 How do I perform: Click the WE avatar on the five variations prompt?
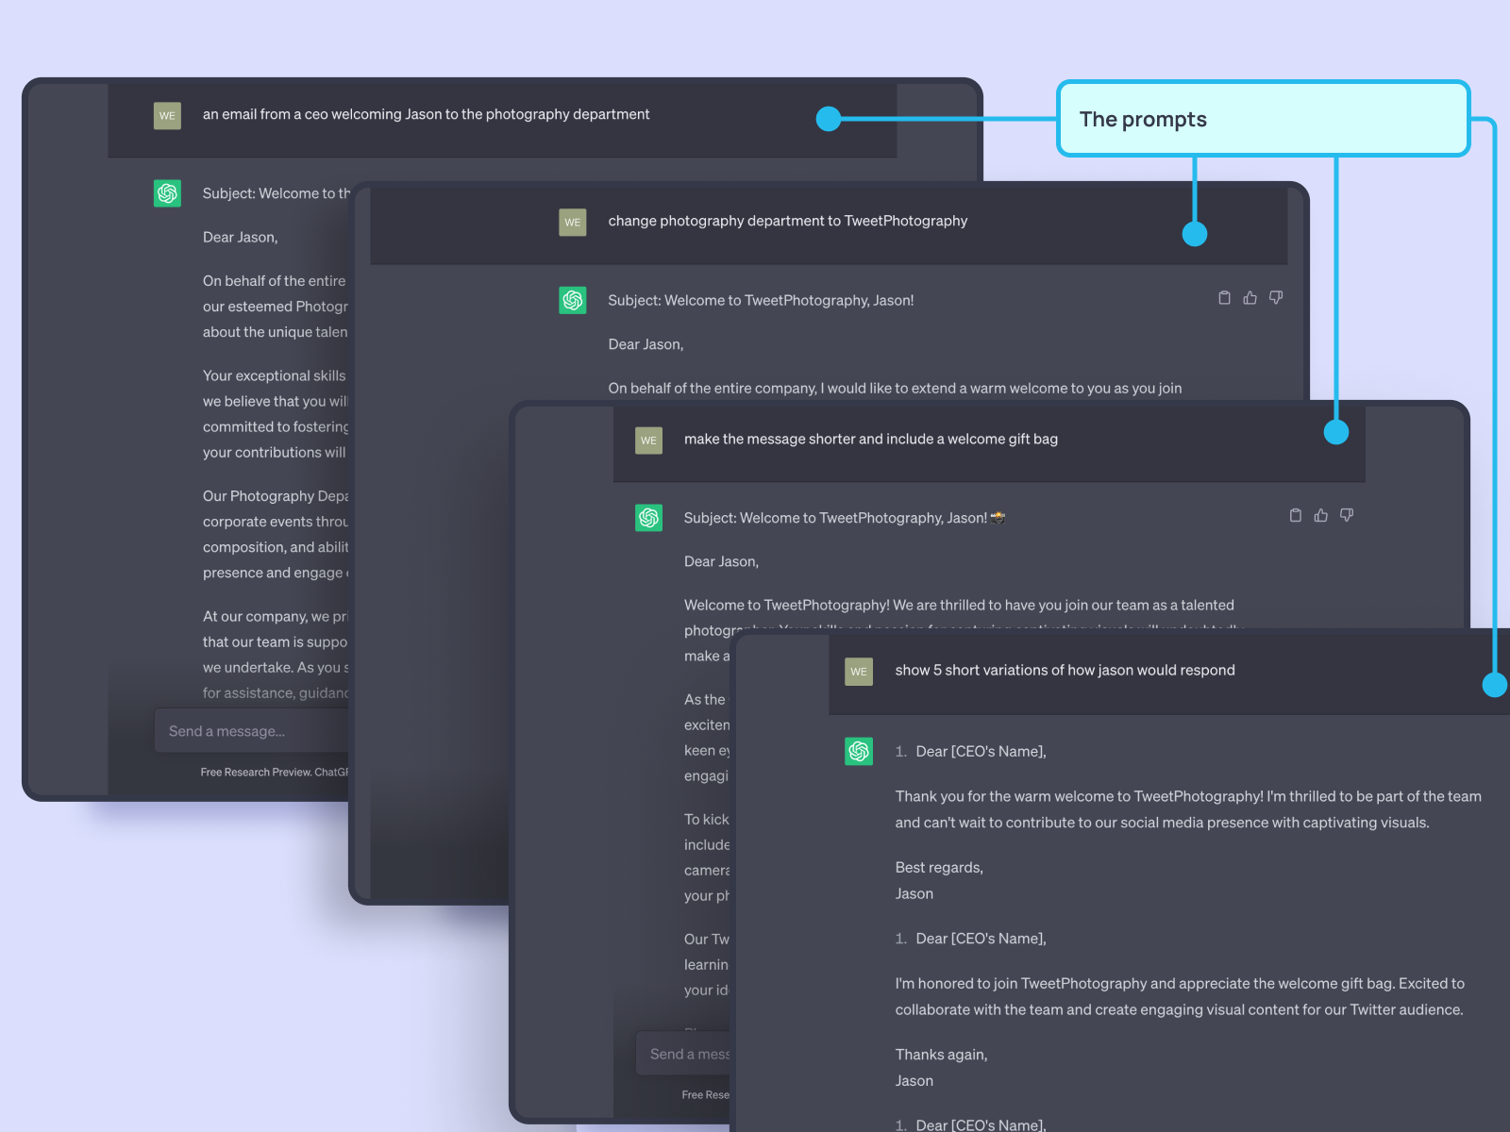859,671
